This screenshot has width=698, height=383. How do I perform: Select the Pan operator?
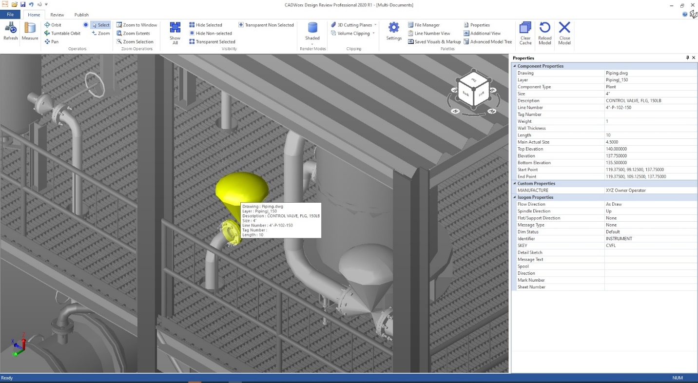[51, 41]
